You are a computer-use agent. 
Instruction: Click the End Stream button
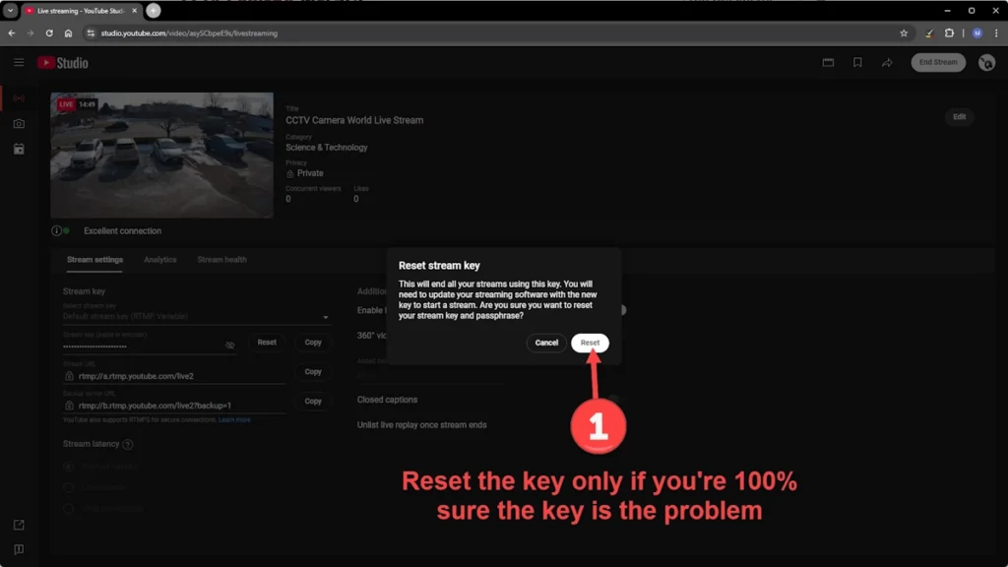[x=938, y=63]
